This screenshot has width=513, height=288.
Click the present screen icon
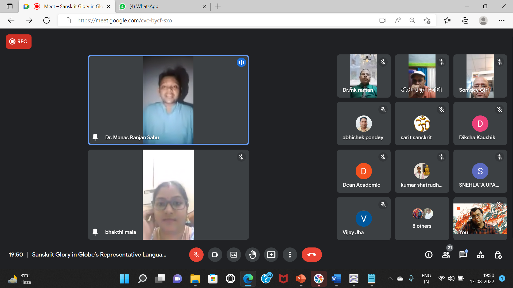coord(271,255)
